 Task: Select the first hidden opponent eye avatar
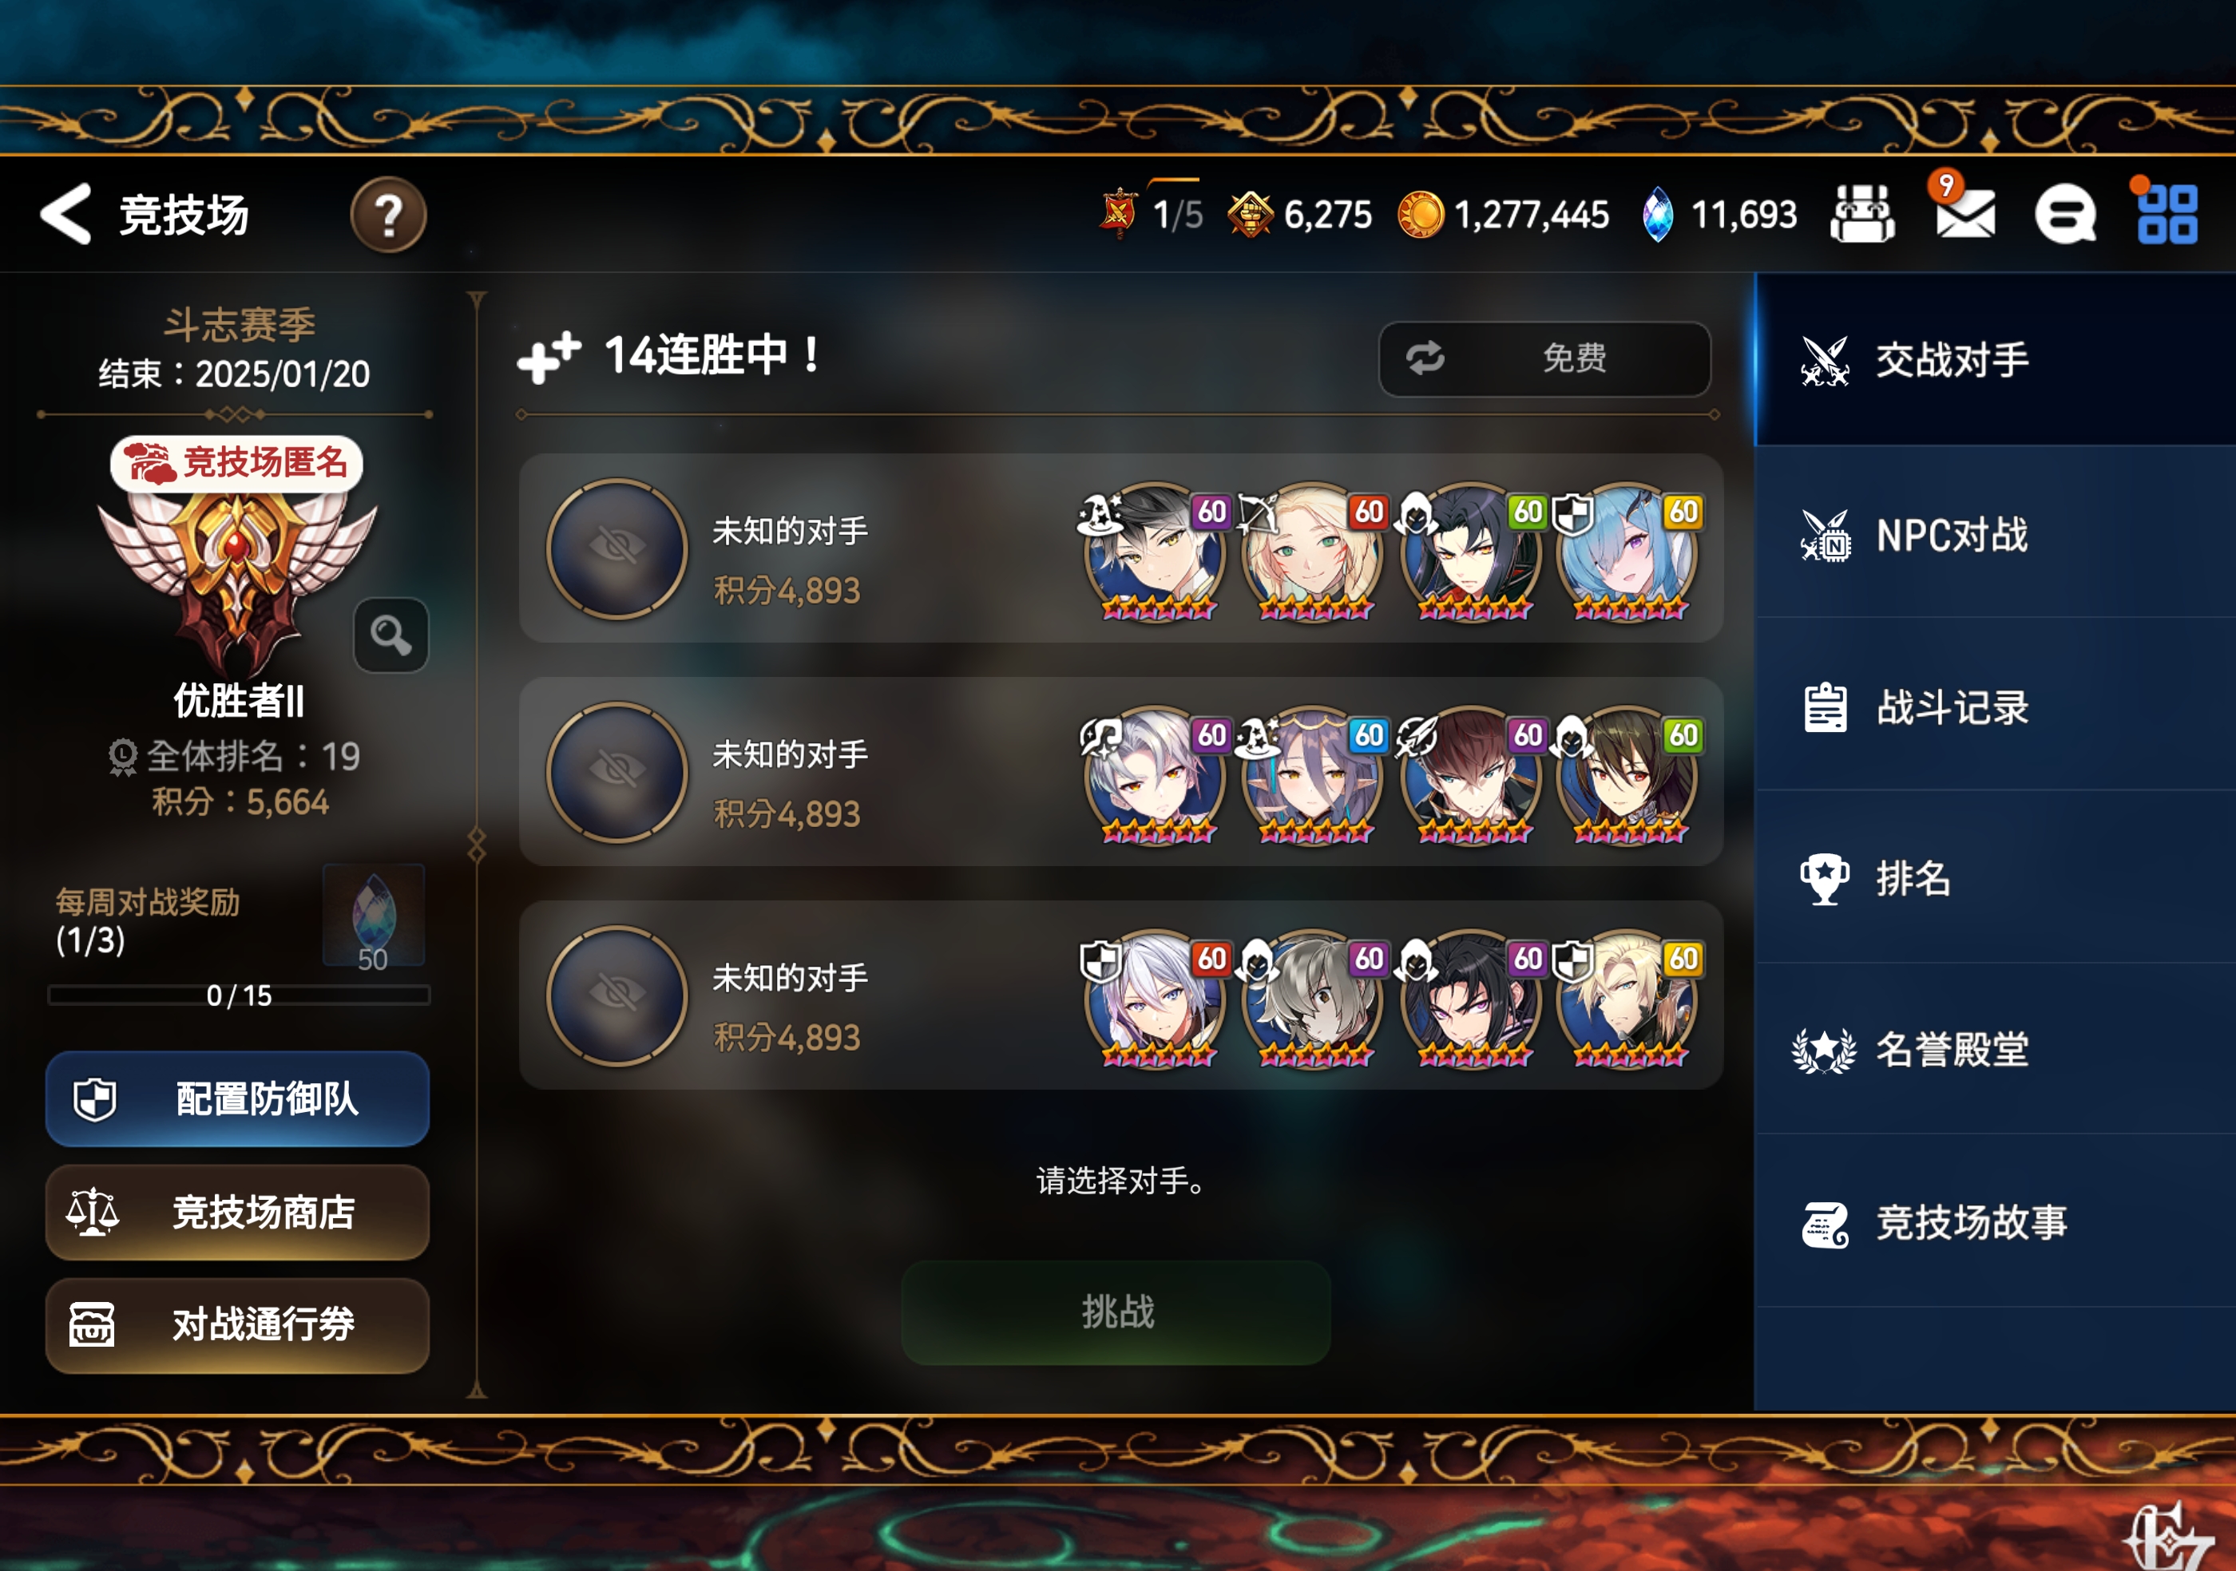click(616, 548)
